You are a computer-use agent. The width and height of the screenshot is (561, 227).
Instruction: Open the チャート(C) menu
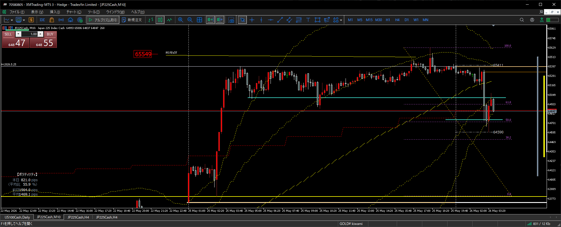coord(74,12)
